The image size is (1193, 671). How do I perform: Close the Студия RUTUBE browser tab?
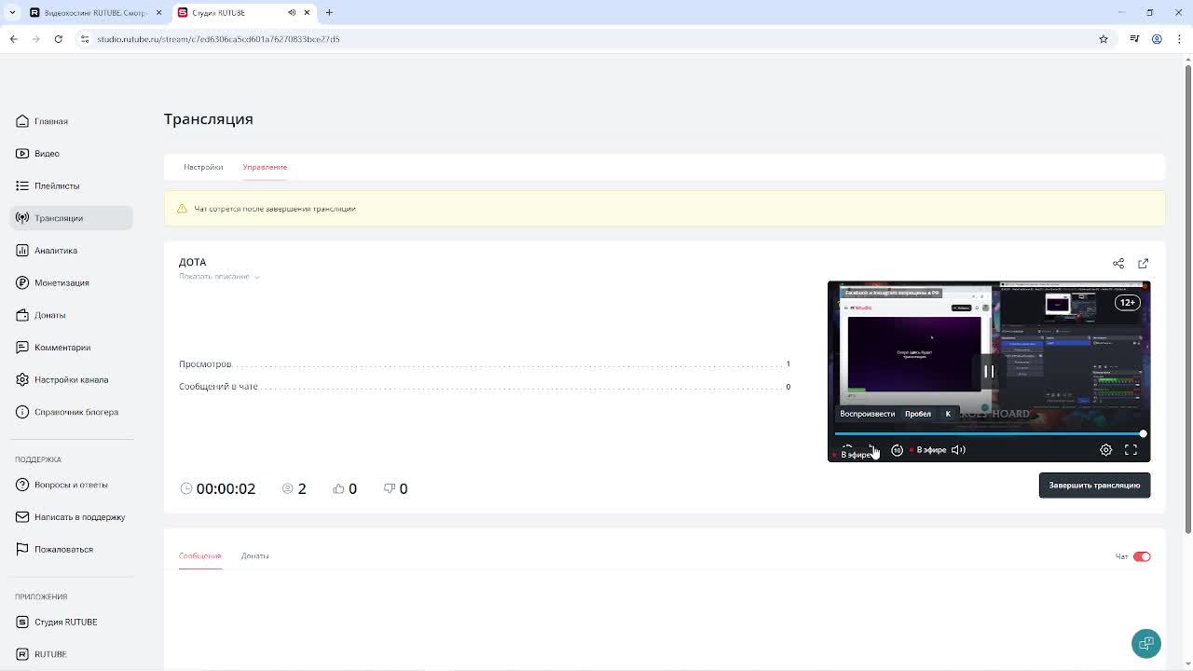tap(307, 12)
